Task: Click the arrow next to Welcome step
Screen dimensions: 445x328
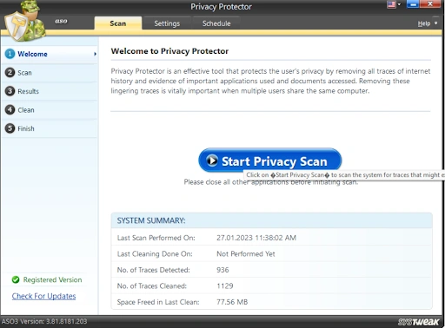Action: [x=95, y=54]
